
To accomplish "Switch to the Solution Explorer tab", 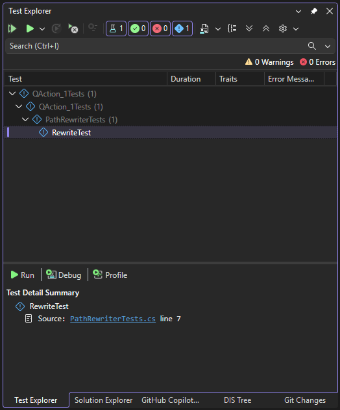I will (103, 400).
